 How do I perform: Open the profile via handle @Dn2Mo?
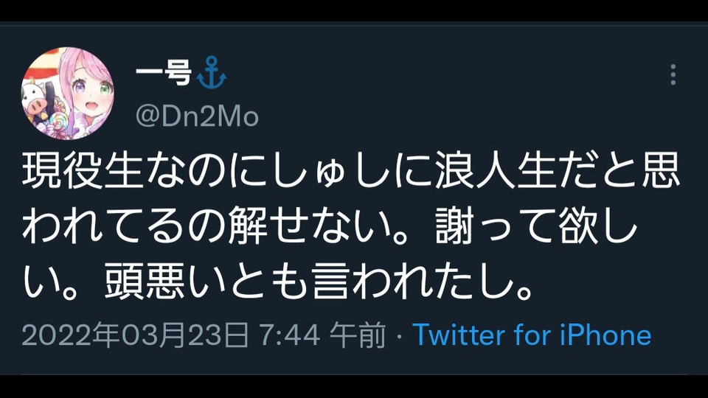197,116
